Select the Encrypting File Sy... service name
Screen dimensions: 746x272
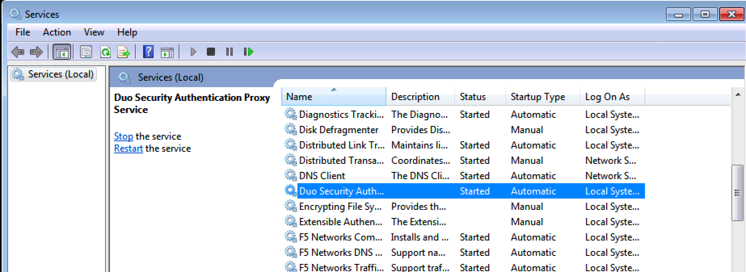pos(340,207)
